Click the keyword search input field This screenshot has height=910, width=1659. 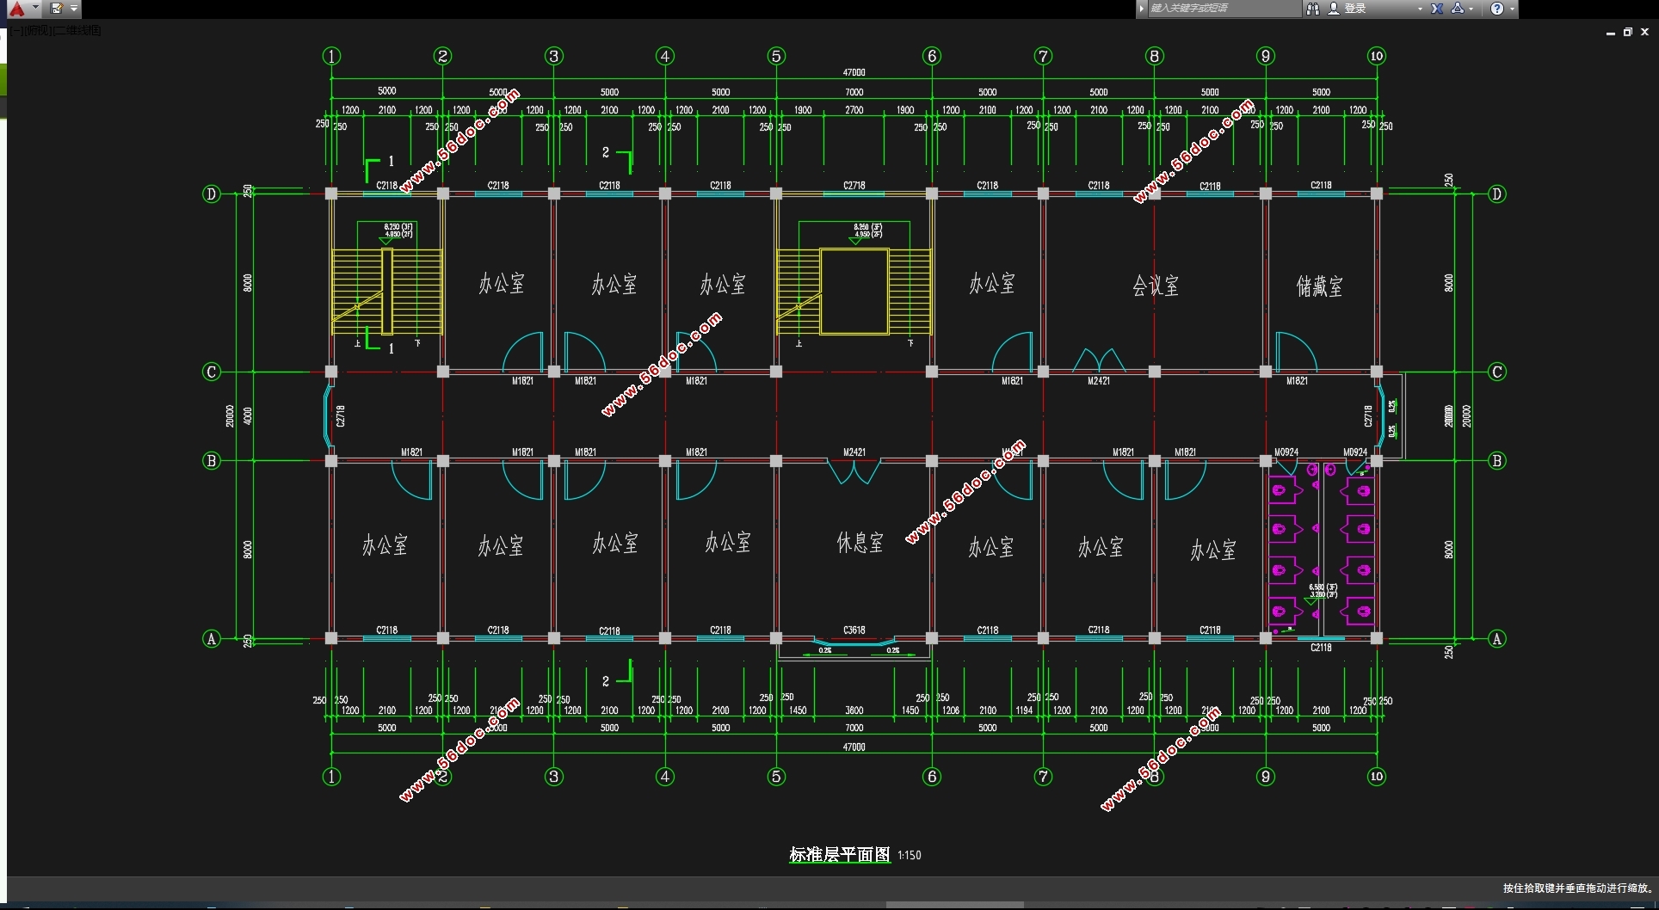1222,9
